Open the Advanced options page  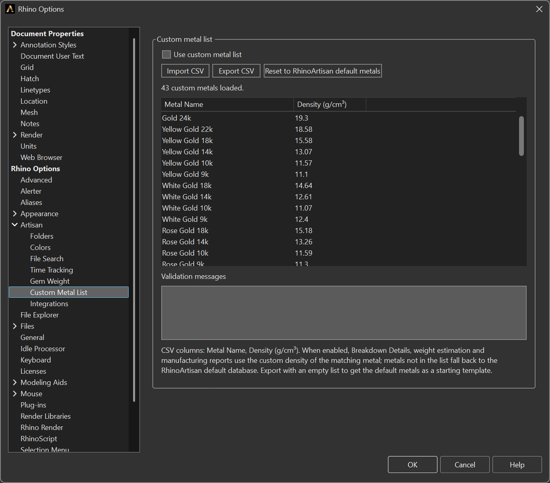click(36, 180)
